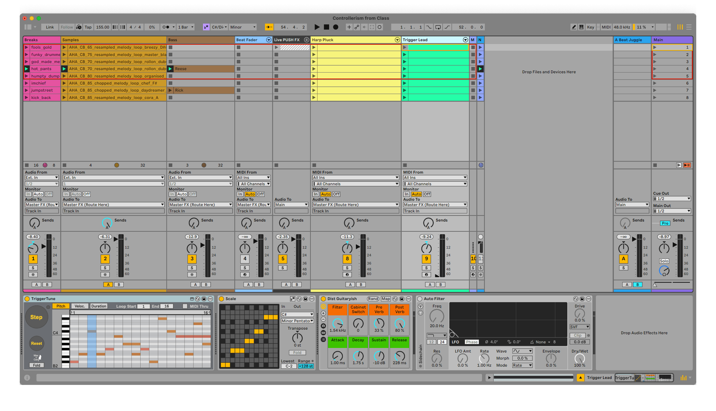Launch the hot_pants clip in Breaks
This screenshot has height=411, width=716.
[26, 69]
